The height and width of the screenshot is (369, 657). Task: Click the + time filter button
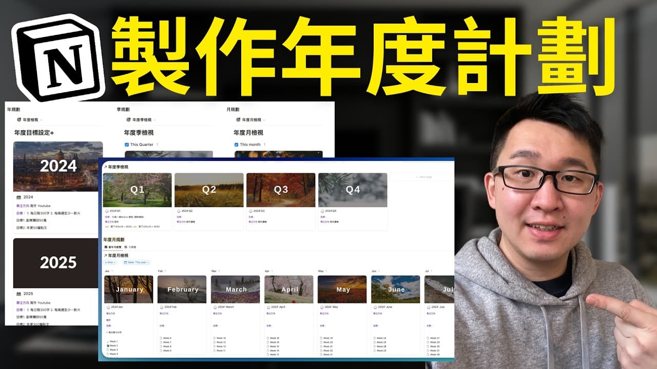click(109, 262)
